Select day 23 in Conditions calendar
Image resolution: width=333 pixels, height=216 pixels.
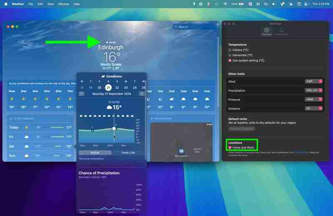point(126,88)
